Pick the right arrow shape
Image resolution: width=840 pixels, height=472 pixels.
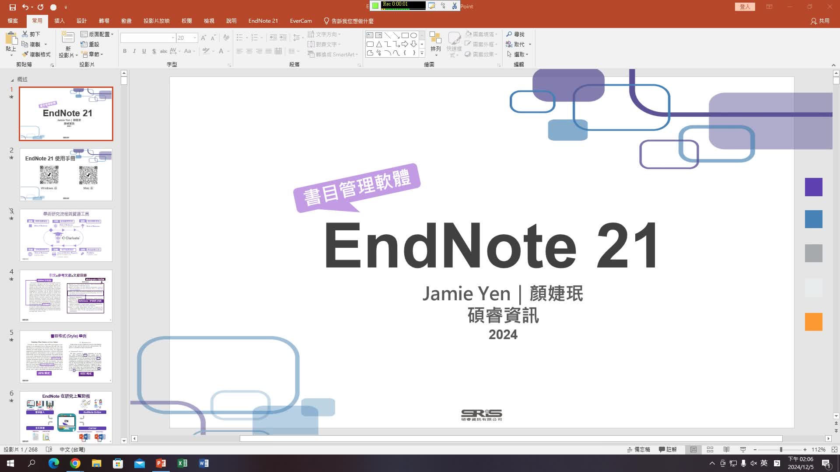coord(405,44)
